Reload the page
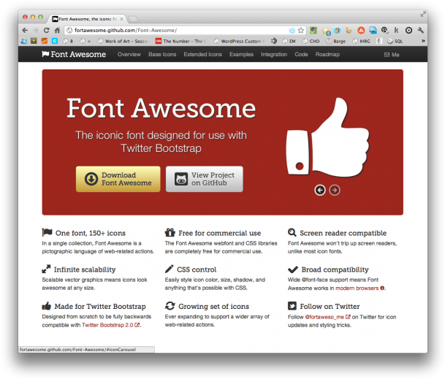Screen dimensions: 445x379 46,31
